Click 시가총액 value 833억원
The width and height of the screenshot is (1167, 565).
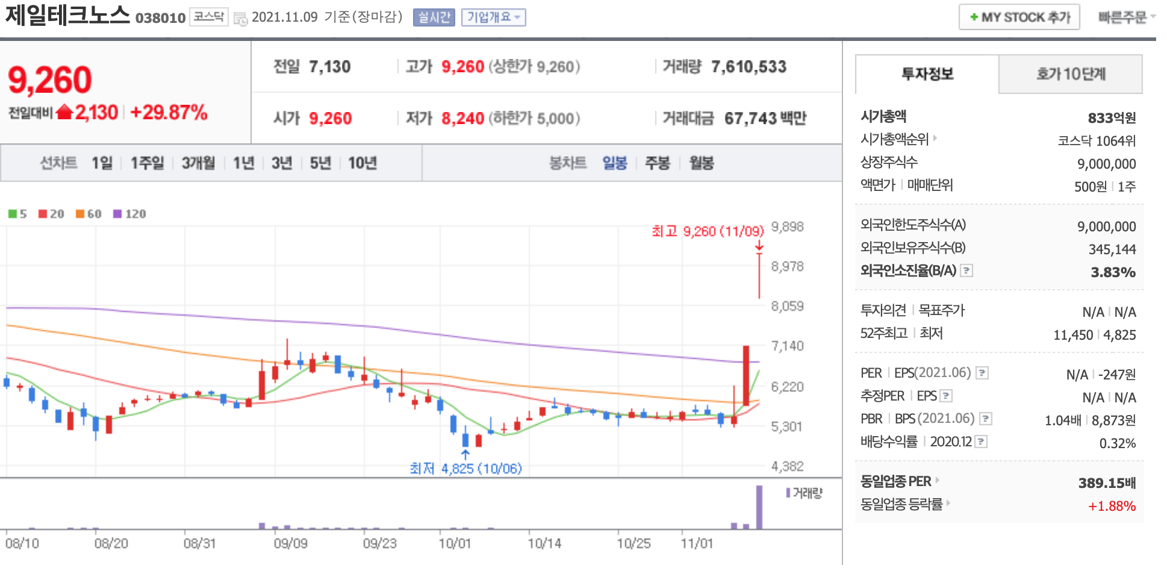tap(1112, 117)
